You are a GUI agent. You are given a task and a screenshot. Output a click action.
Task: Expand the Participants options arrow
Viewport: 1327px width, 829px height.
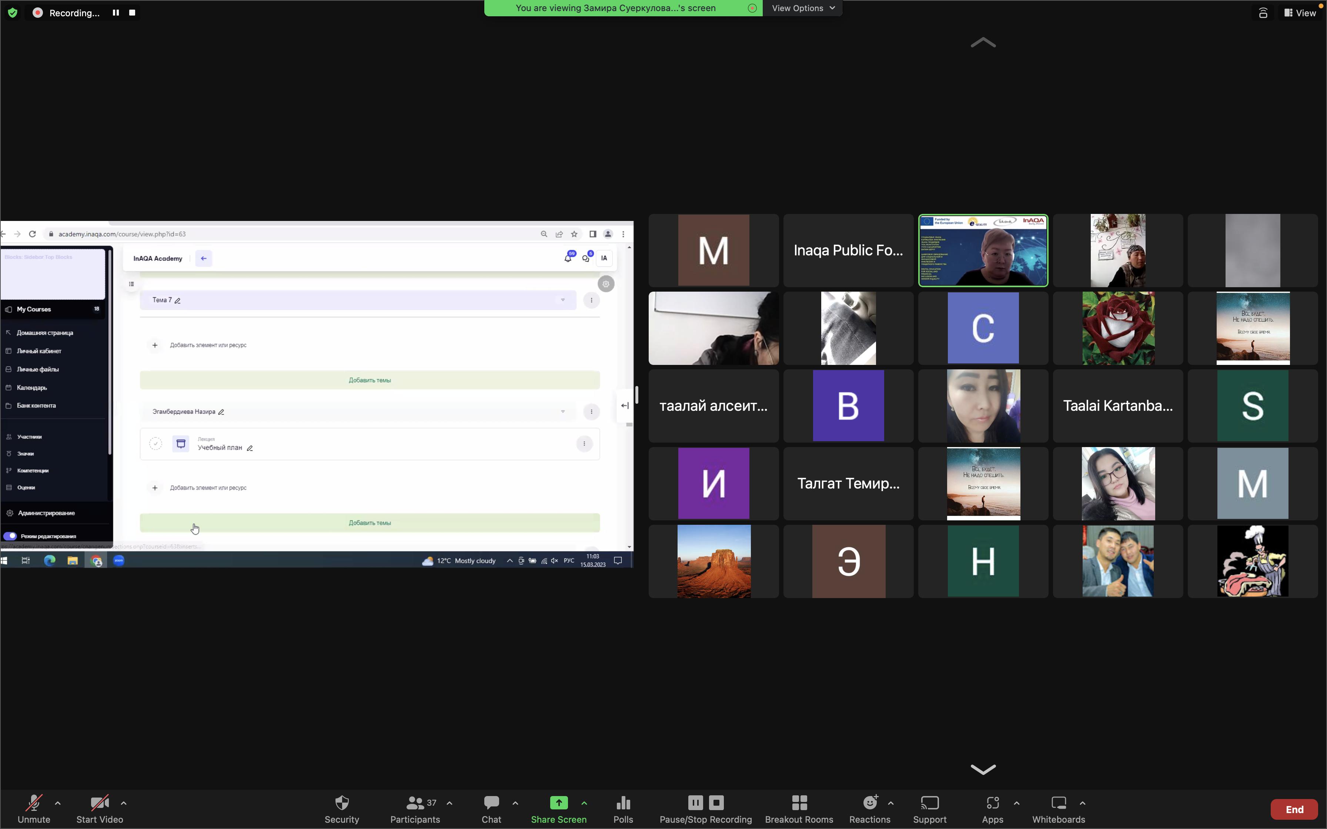(449, 803)
